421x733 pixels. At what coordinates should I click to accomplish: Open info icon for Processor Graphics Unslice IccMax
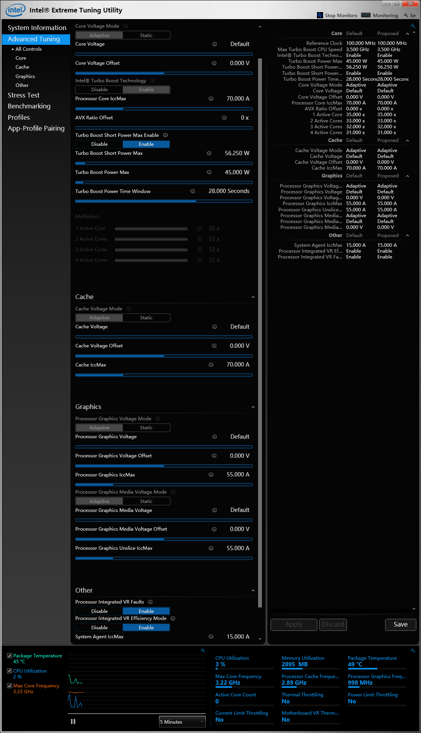click(211, 548)
